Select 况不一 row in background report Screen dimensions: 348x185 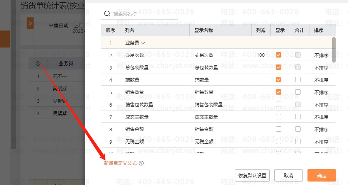(x=57, y=76)
